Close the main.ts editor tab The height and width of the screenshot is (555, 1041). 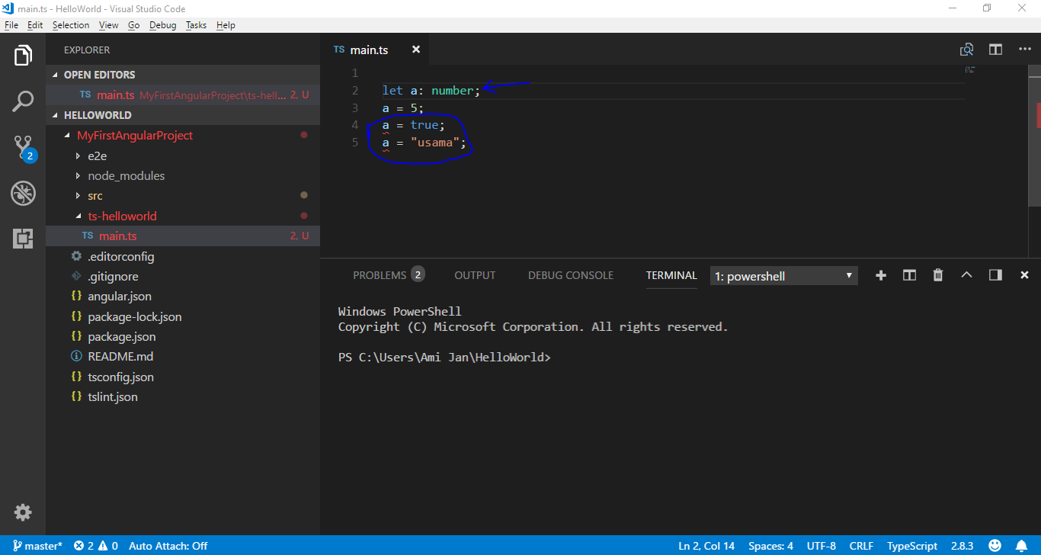tap(416, 50)
